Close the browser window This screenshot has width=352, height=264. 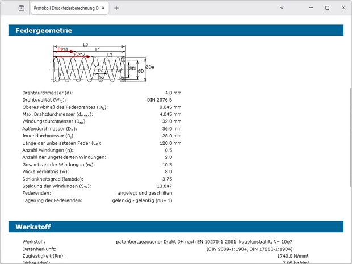click(342, 8)
